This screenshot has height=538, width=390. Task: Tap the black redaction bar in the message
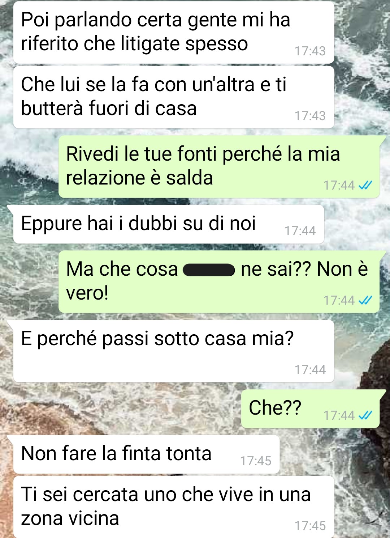coord(209,270)
